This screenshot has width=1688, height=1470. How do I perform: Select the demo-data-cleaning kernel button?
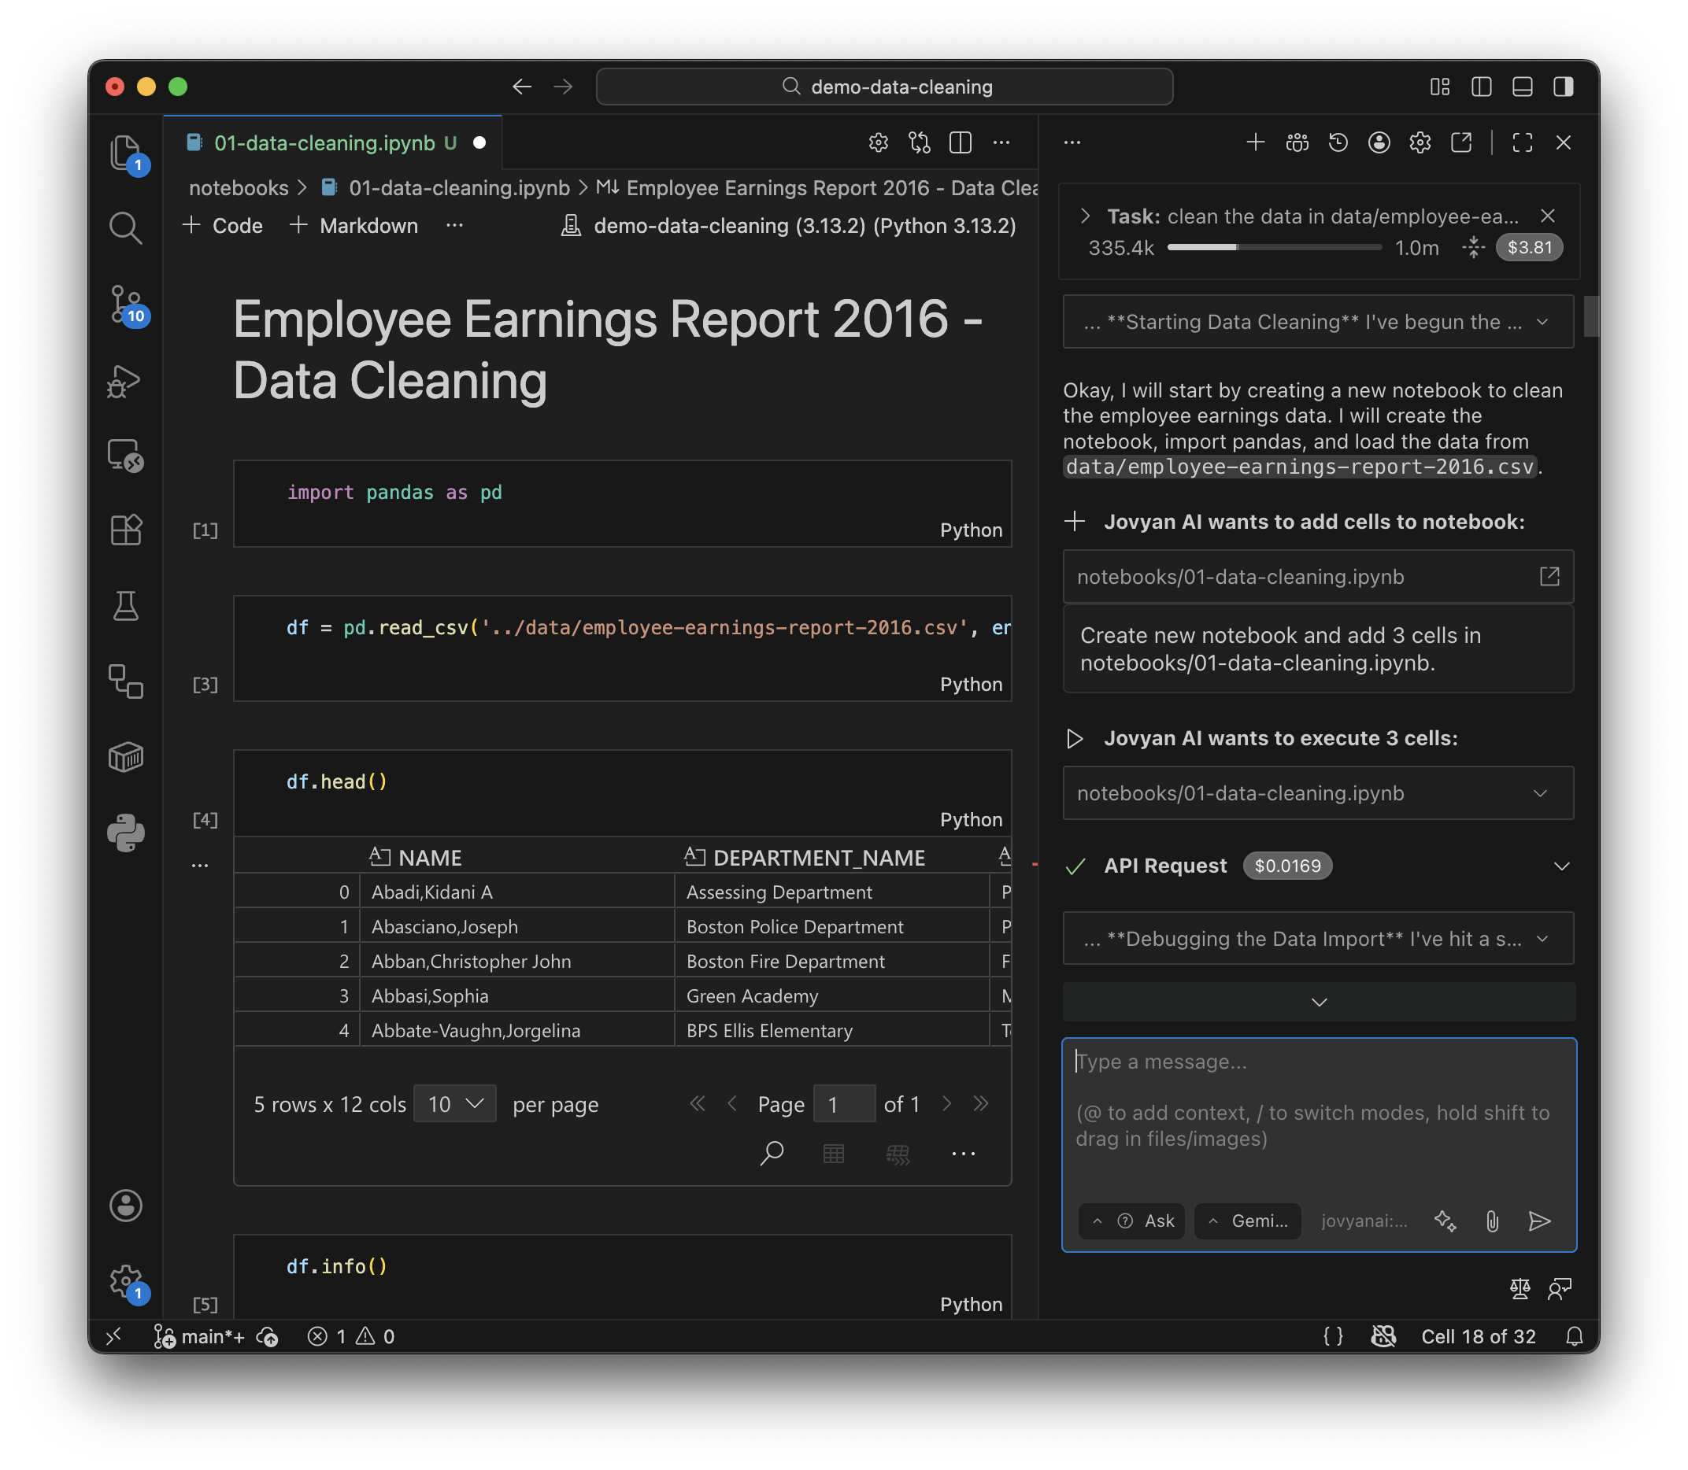point(789,226)
